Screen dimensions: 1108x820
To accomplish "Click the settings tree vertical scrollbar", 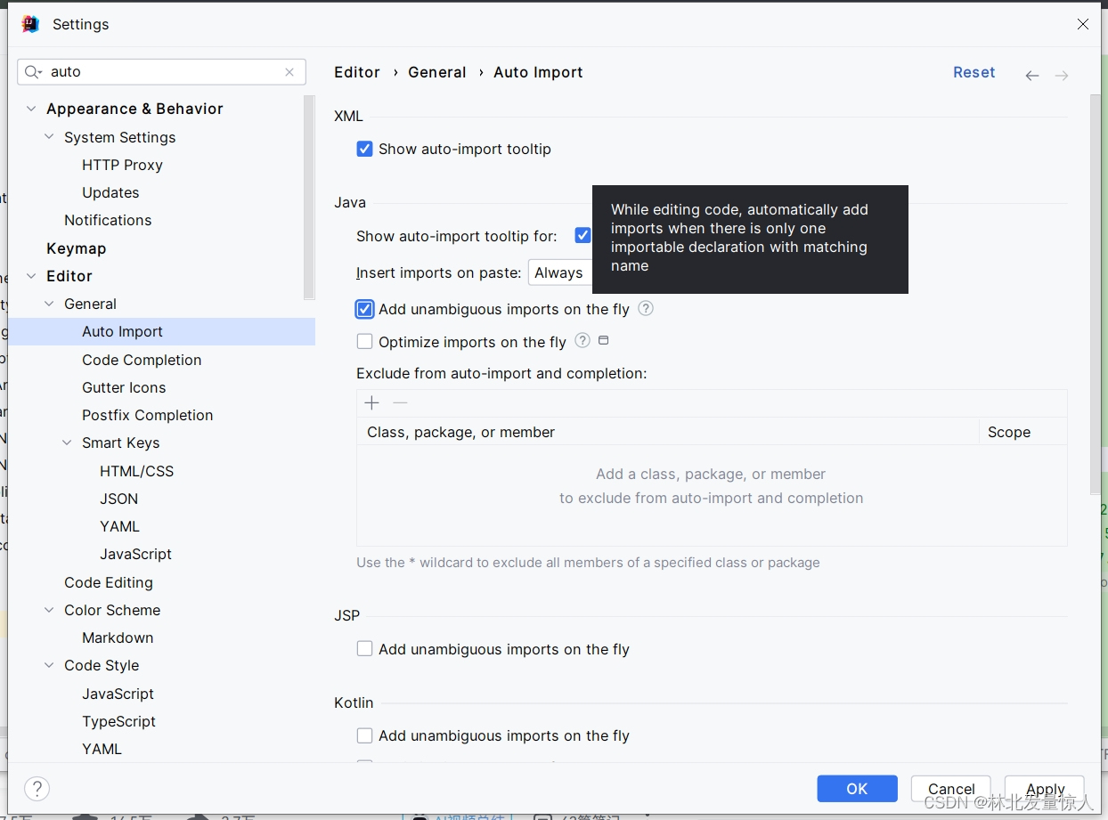I will point(309,198).
